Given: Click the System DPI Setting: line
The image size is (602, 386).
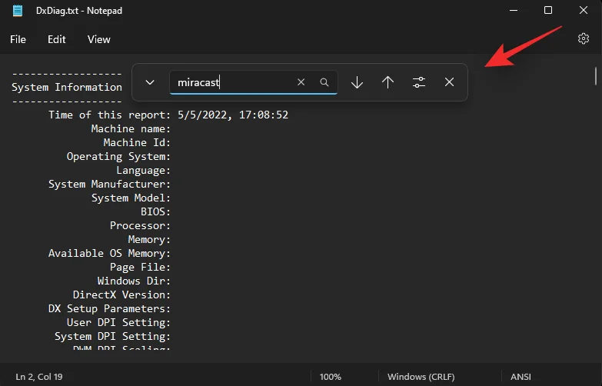Looking at the screenshot, I should 112,336.
